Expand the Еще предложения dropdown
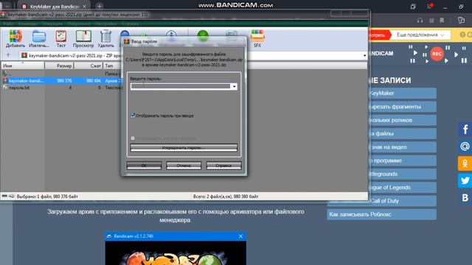The width and height of the screenshot is (472, 265). pyautogui.click(x=420, y=35)
